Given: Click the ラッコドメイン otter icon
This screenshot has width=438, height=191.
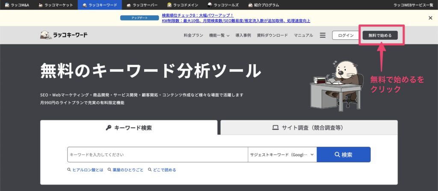Looking at the screenshot, I should (169, 5).
